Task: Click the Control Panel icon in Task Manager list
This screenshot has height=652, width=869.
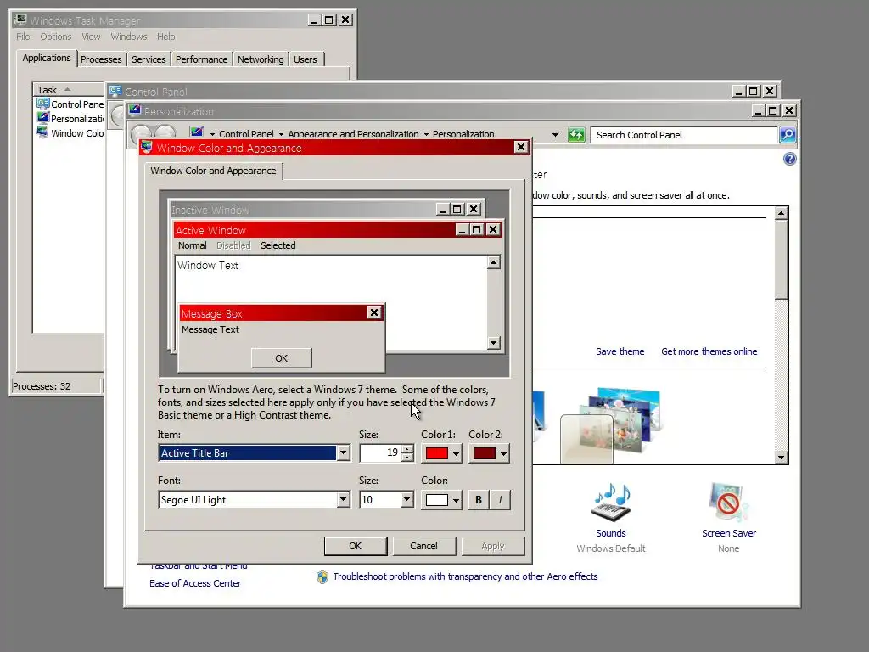Action: click(42, 104)
